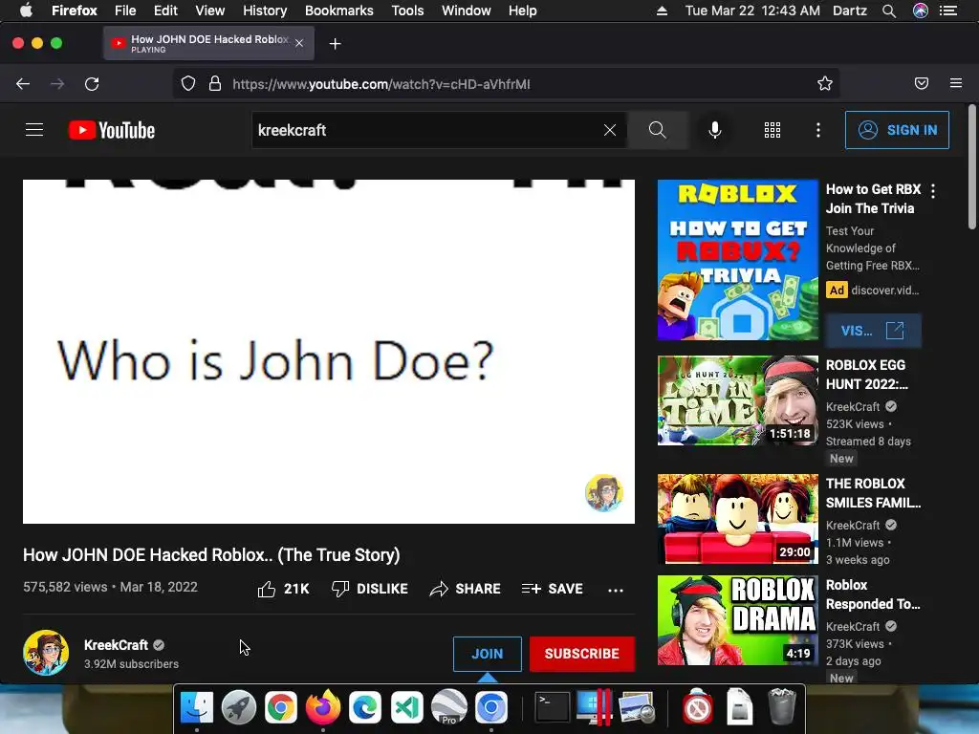This screenshot has width=979, height=734.
Task: Open Siri from the menu bar
Action: (x=921, y=11)
